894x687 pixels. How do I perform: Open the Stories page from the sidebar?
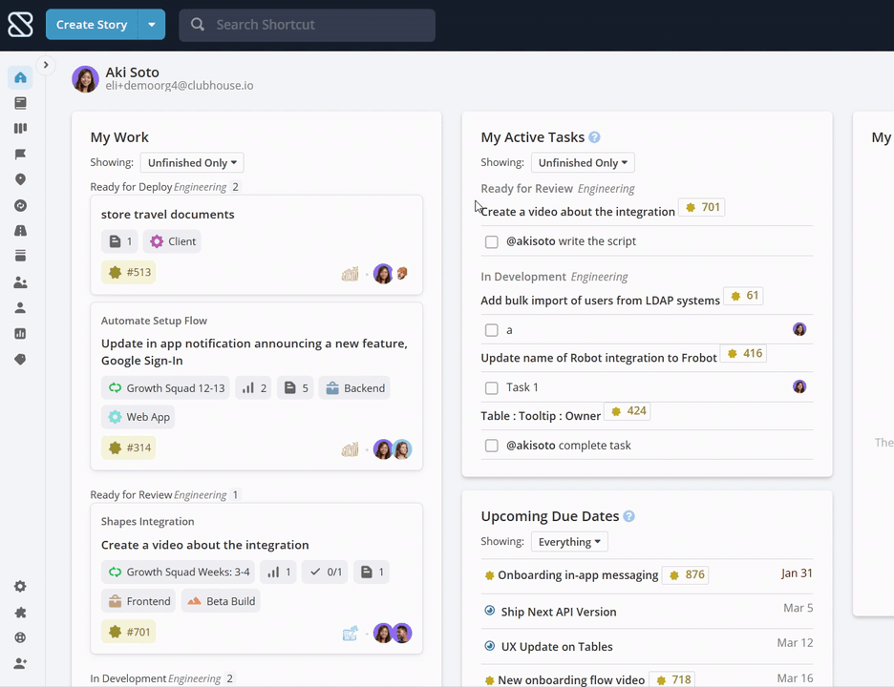click(20, 103)
